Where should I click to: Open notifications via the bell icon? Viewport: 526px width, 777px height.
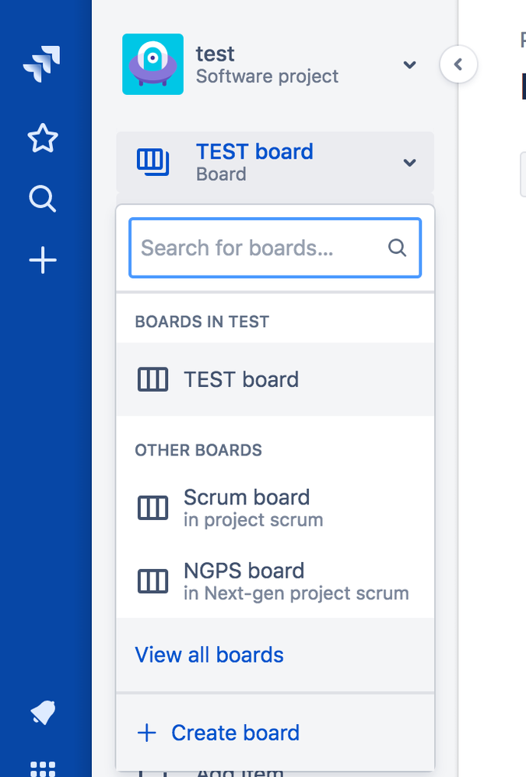pyautogui.click(x=43, y=712)
